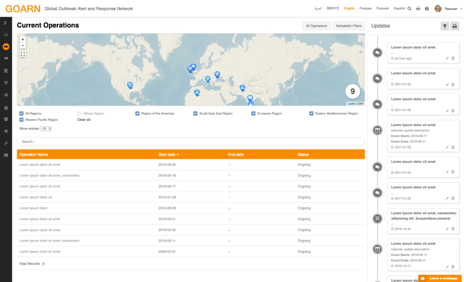Open the institution building sidebar icon

click(x=6, y=71)
